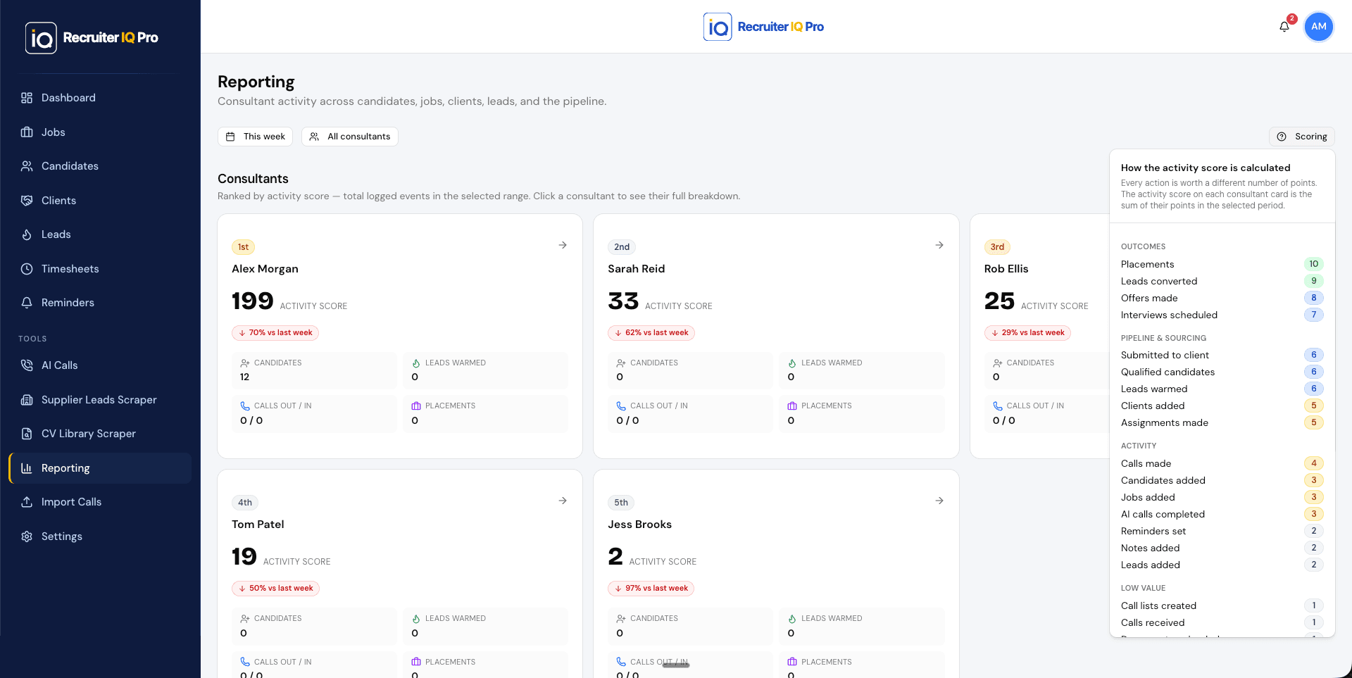Image resolution: width=1352 pixels, height=678 pixels.
Task: Click the Dashboard grid icon
Action: click(27, 98)
